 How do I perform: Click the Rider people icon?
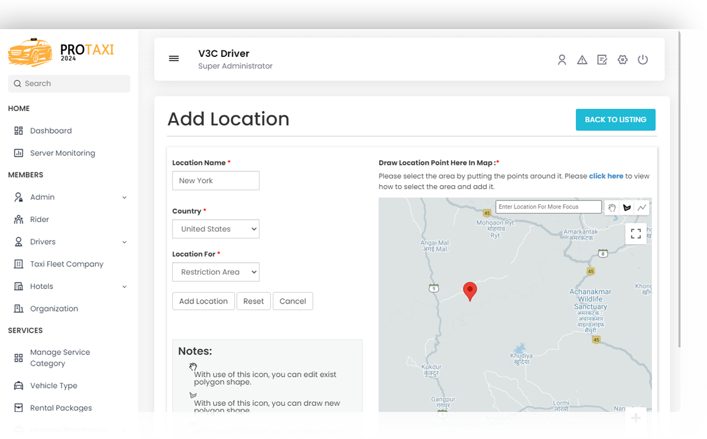19,219
